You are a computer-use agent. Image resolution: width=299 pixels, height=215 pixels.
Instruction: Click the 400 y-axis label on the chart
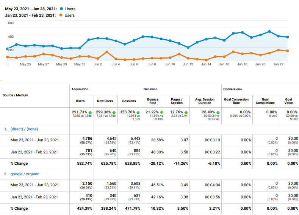[x=11, y=37]
